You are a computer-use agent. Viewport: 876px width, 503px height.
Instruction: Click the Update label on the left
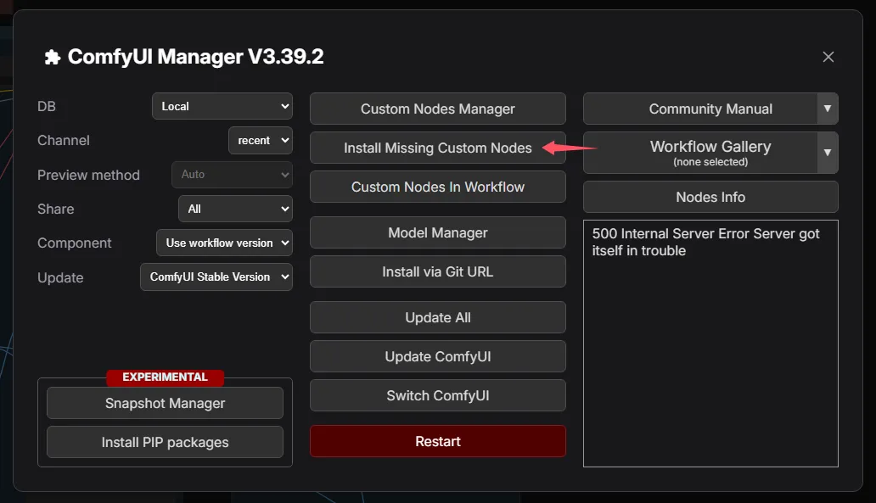60,277
